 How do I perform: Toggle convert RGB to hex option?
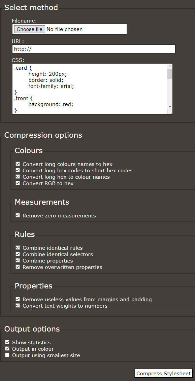[x=18, y=183]
